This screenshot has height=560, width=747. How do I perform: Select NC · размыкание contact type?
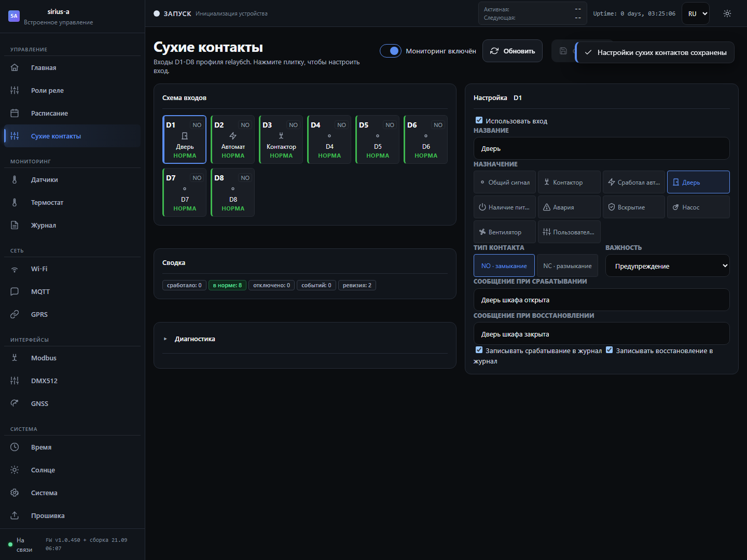pos(568,265)
